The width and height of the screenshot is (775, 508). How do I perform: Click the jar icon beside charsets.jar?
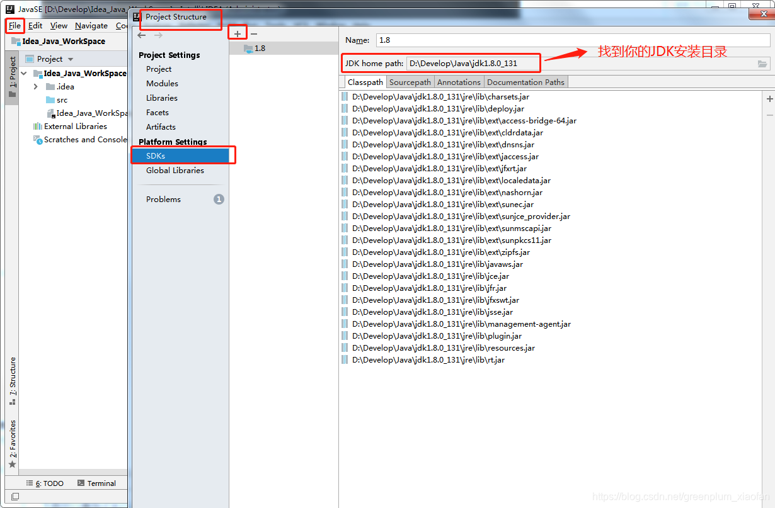click(x=345, y=97)
